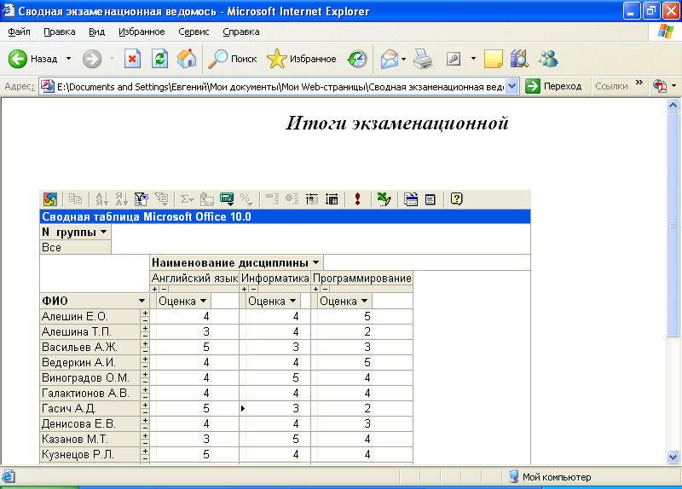Click the Назад back button

[x=33, y=59]
